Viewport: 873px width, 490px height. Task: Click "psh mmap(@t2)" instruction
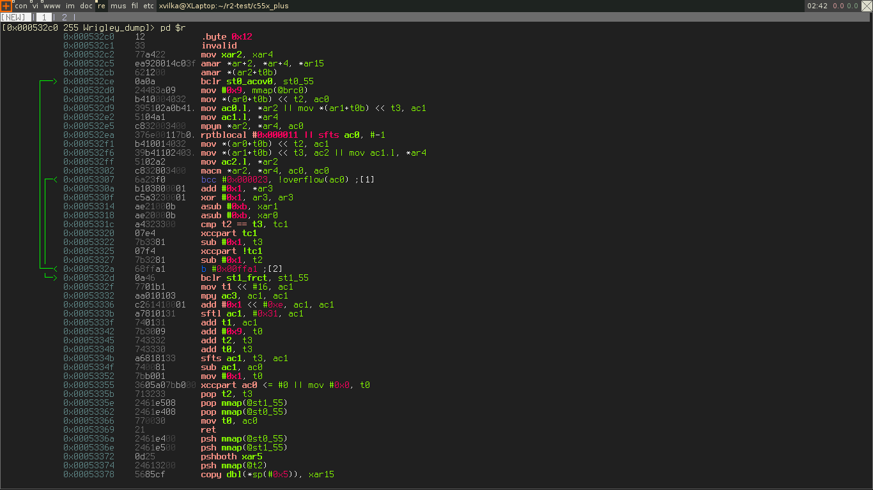point(235,465)
